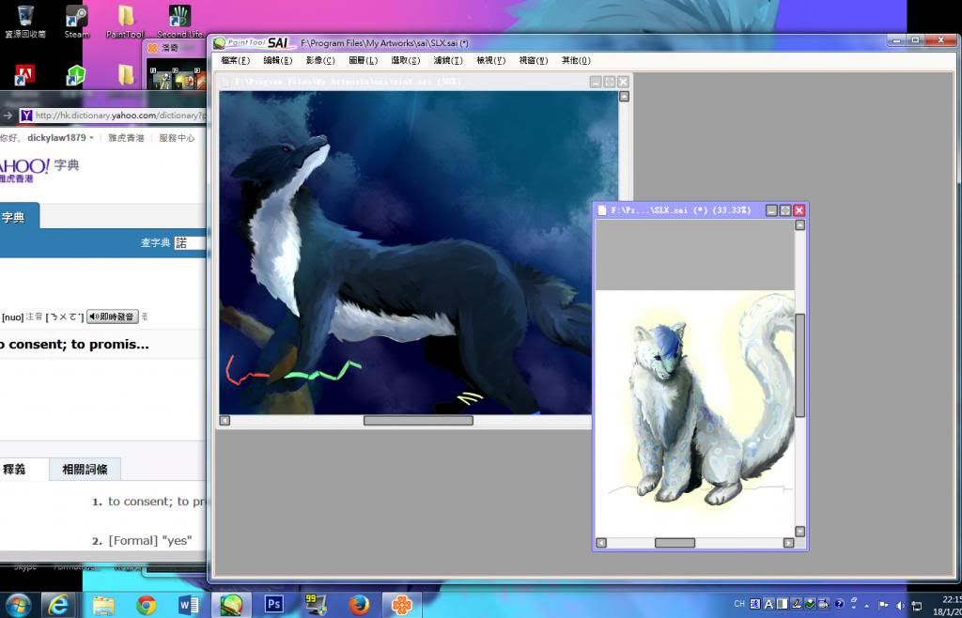Click the wolf canvas horizontal scrollbar thumb
This screenshot has height=618, width=962.
pyautogui.click(x=418, y=421)
